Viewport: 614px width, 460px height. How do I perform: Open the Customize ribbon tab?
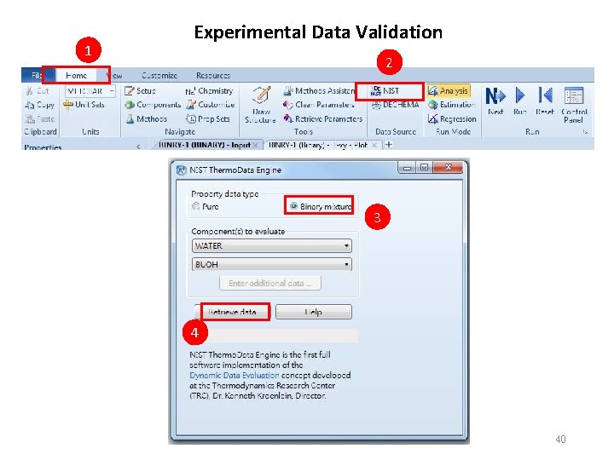159,75
